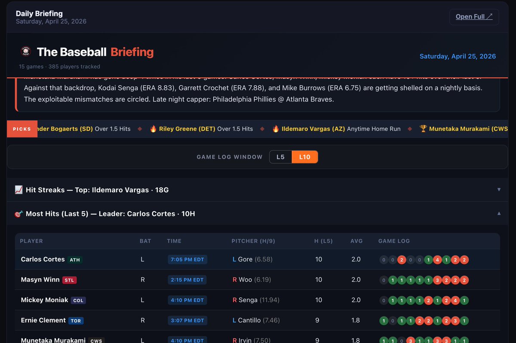Click pitcher L Cantillo (7.46)

255,320
